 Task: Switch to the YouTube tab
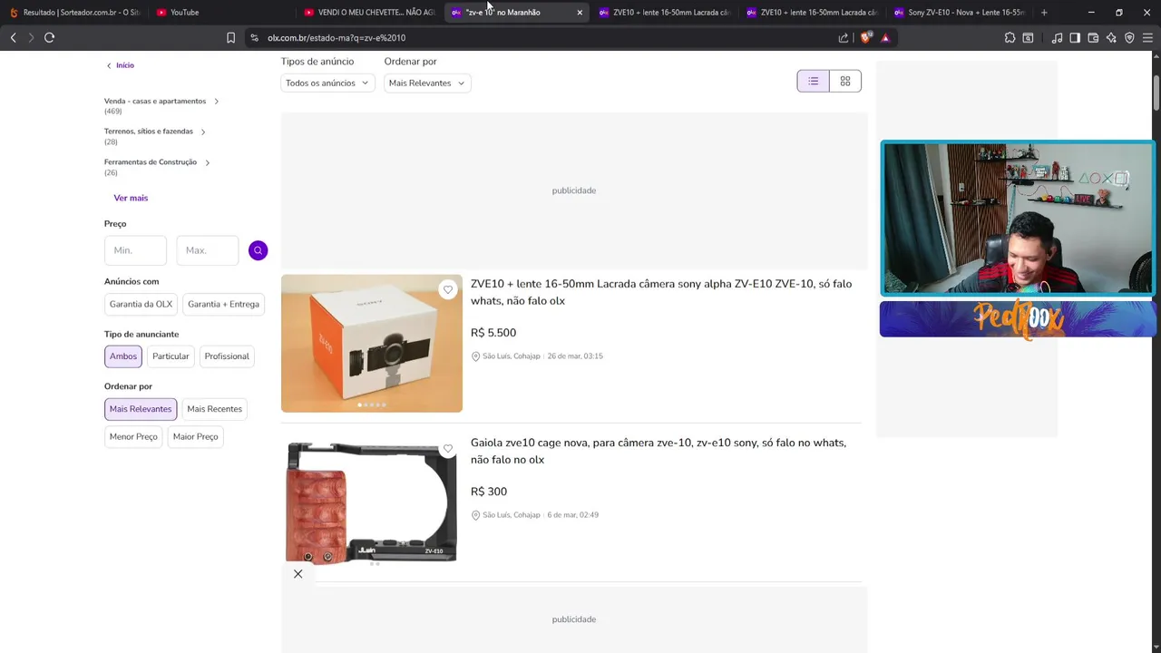(220, 13)
